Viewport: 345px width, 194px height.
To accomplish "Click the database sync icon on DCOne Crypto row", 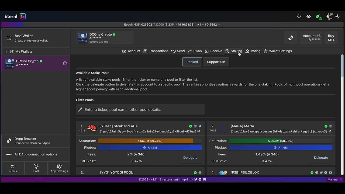I will pyautogui.click(x=65, y=63).
